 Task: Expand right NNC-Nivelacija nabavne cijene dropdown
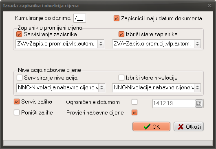197,88
